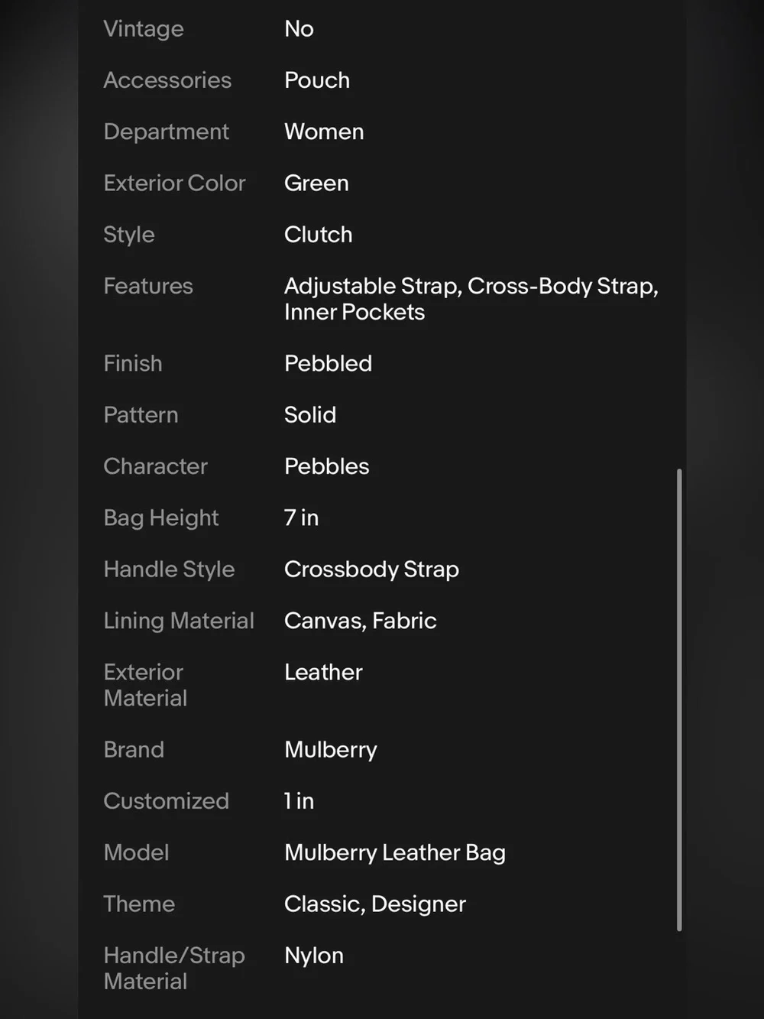Click the Style value Clutch
The height and width of the screenshot is (1019, 764).
click(318, 235)
